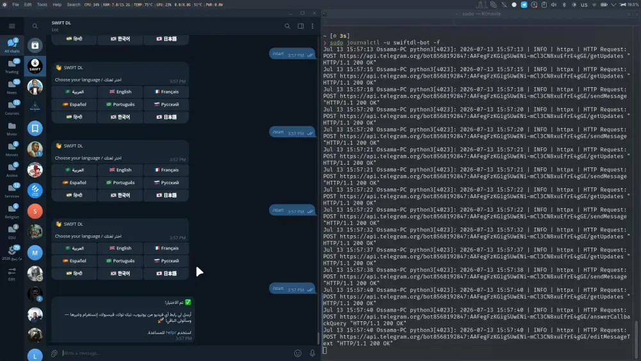This screenshot has height=361, width=641.
Task: Click the white circle tray icon
Action: point(514,4)
